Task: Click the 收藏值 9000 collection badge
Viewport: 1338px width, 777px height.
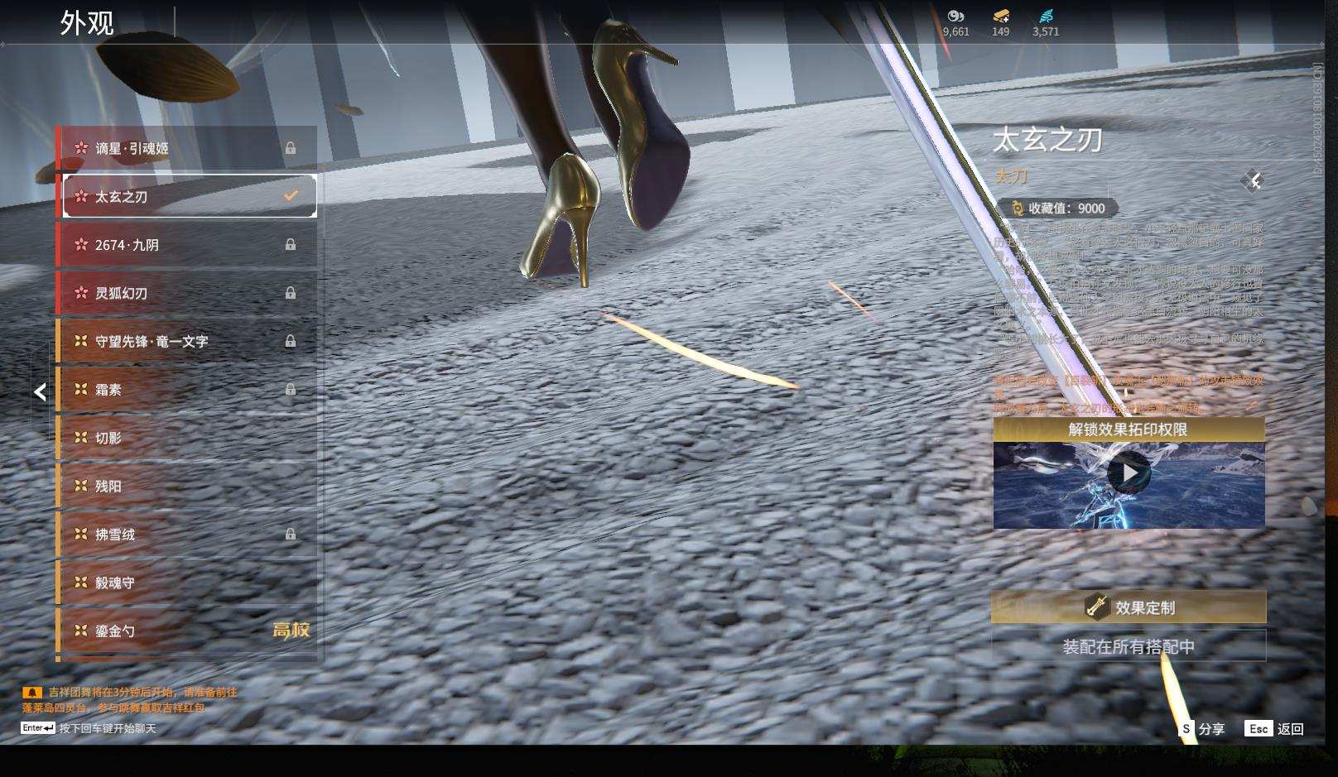Action: pyautogui.click(x=1057, y=209)
